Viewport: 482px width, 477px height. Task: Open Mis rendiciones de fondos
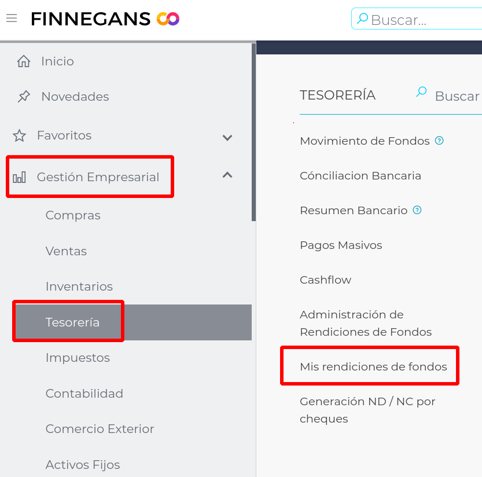[373, 366]
